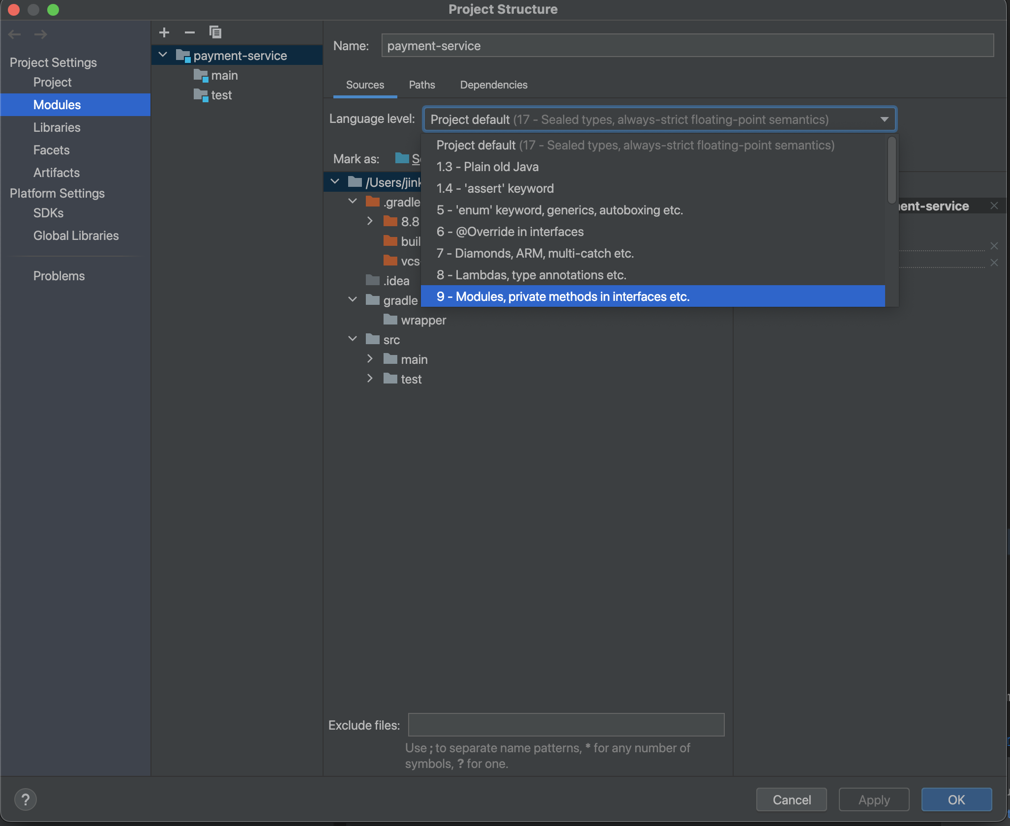Click the Exclude files input field
This screenshot has width=1010, height=826.
(565, 725)
